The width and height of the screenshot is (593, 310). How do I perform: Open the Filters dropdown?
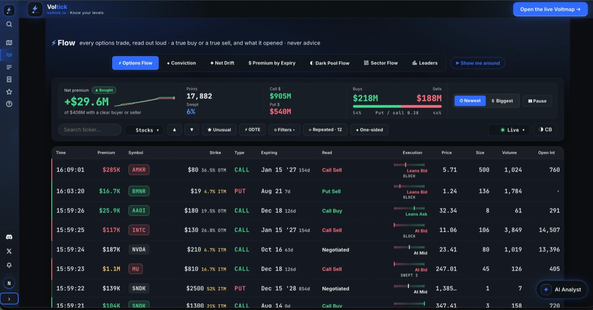point(285,130)
